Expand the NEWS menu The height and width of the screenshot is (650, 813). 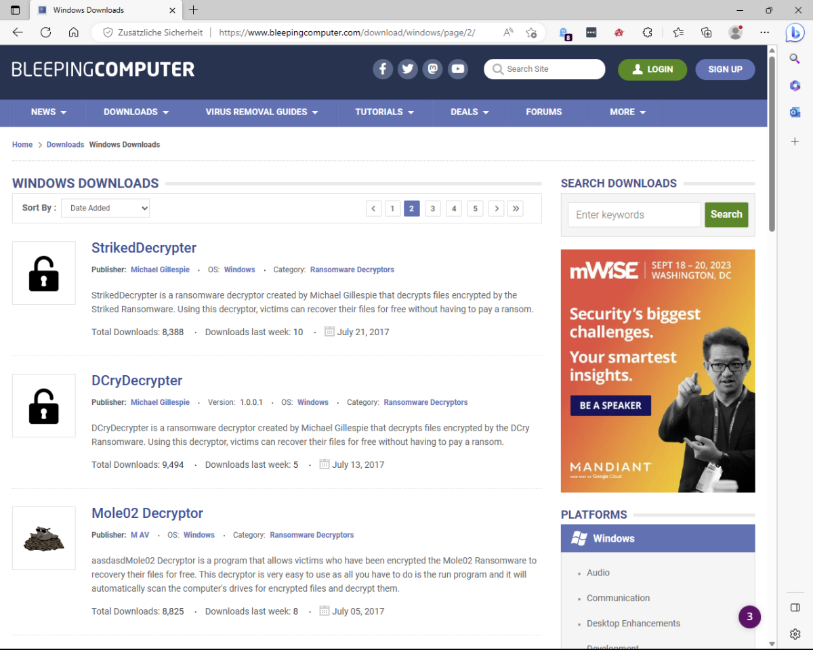(x=49, y=112)
